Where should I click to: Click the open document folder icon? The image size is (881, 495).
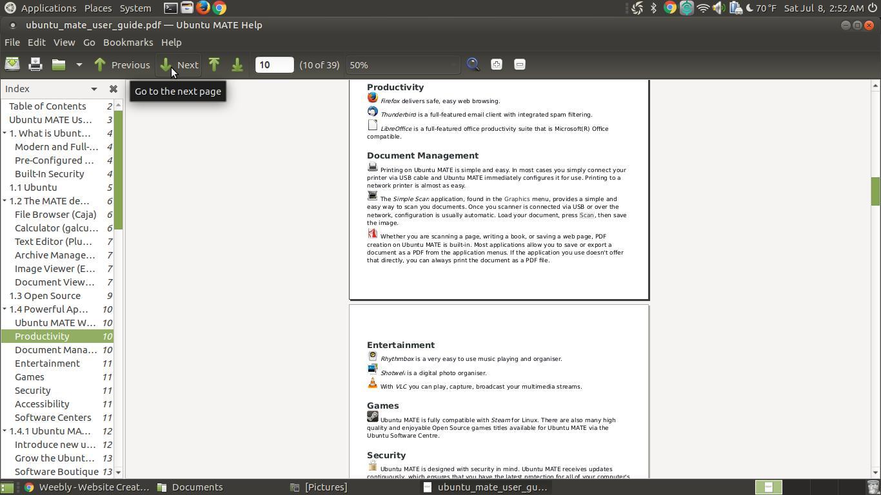point(59,64)
